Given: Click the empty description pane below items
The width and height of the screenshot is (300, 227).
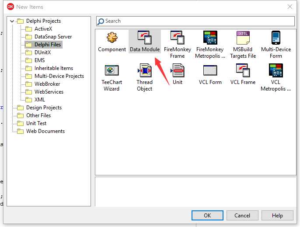Looking at the screenshot, I should tap(195, 192).
